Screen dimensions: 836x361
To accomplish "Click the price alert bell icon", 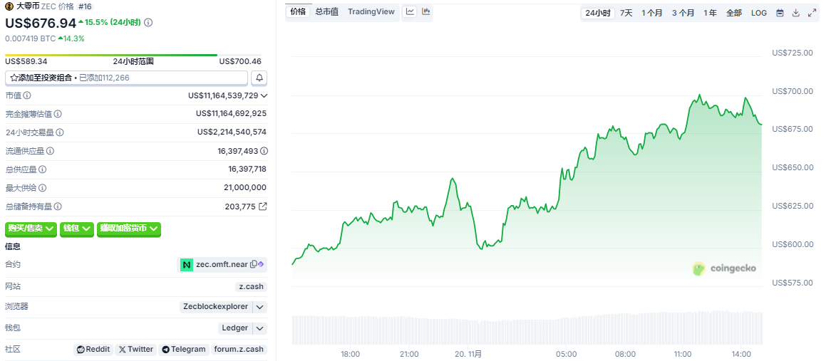I will click(x=259, y=78).
